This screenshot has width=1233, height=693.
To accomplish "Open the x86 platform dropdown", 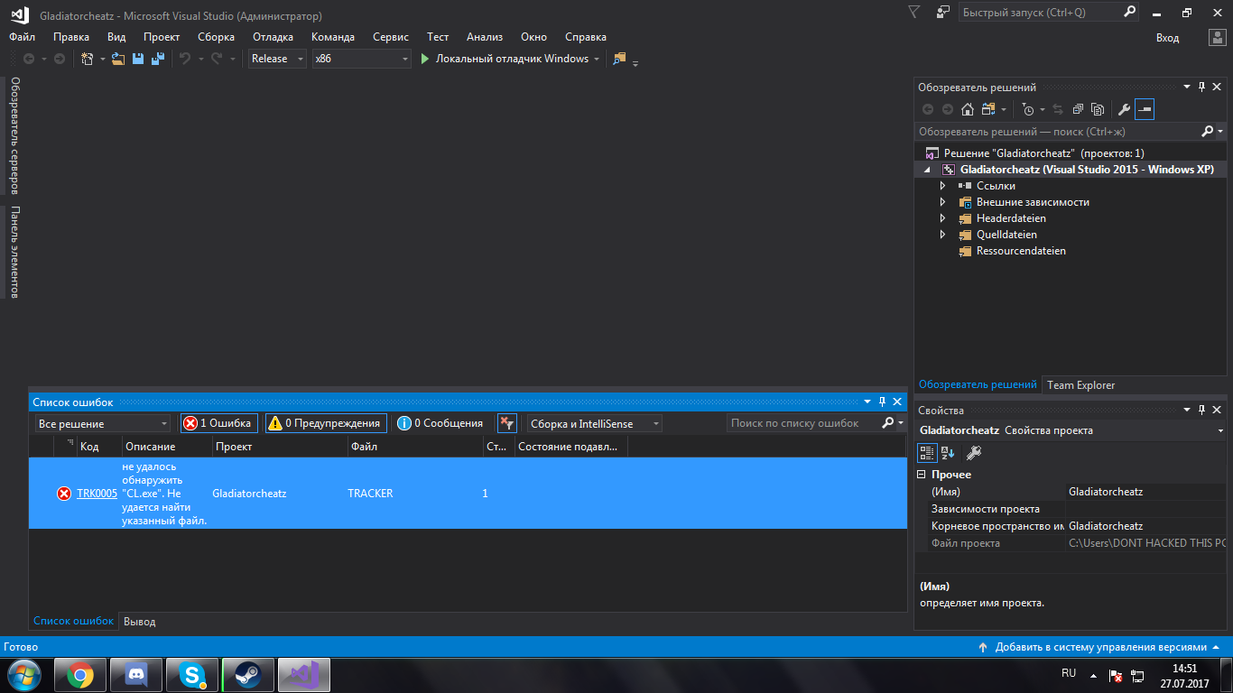I will click(362, 59).
